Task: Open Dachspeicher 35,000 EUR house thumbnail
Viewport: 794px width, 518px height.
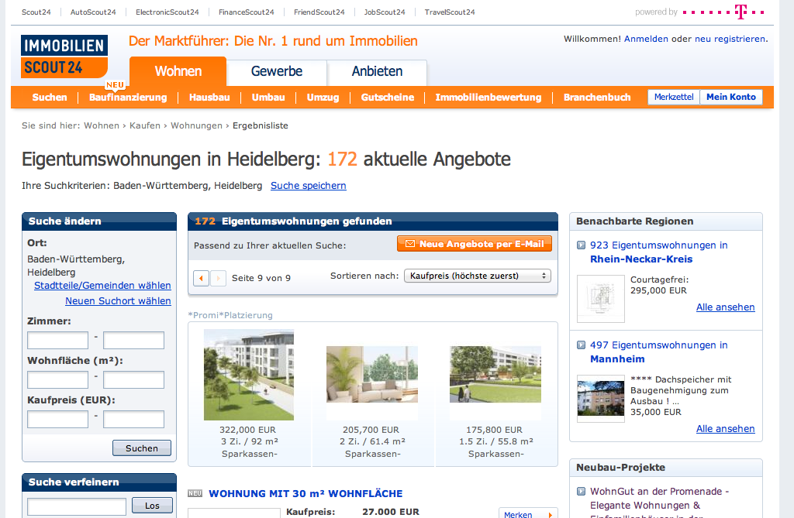Action: [601, 399]
